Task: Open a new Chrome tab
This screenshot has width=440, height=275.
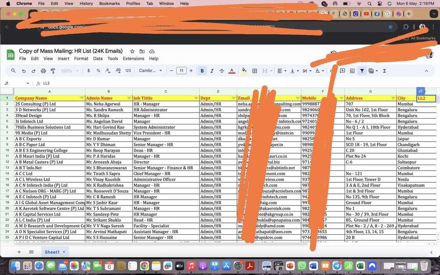Action: pos(408,14)
